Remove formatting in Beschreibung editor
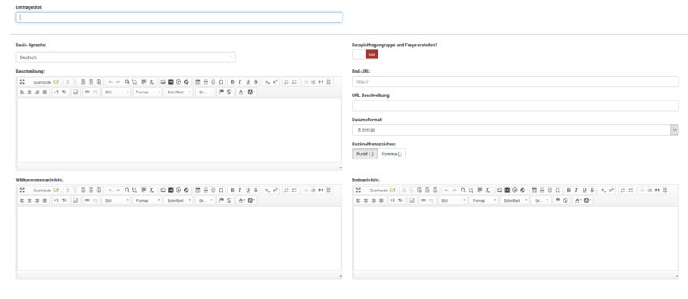This screenshot has height=299, width=688. pyautogui.click(x=152, y=81)
